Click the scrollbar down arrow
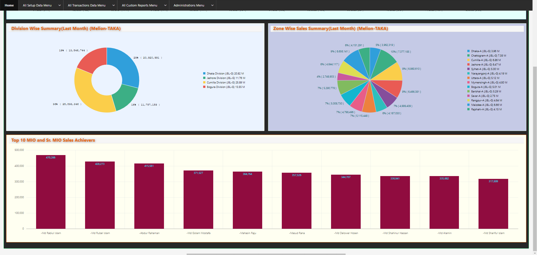 tap(535, 253)
